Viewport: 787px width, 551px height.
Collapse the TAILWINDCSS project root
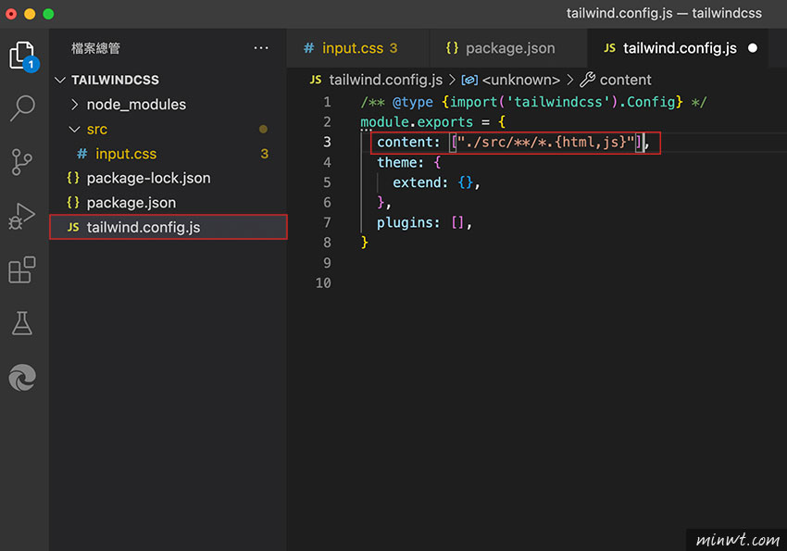click(x=59, y=80)
